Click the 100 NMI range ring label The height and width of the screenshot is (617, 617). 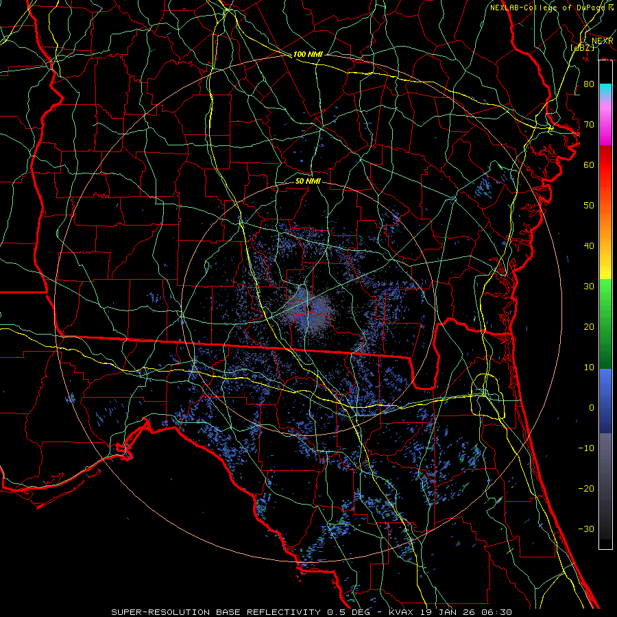308,54
